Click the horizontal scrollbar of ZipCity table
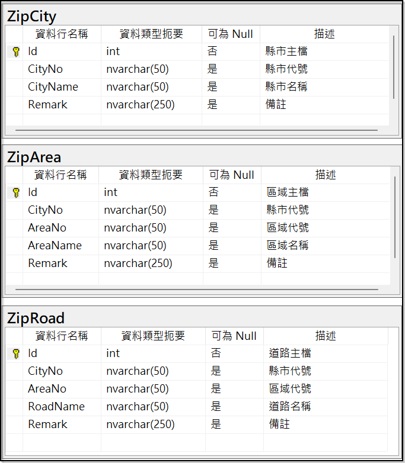Image resolution: width=405 pixels, height=463 pixels. coord(196,130)
